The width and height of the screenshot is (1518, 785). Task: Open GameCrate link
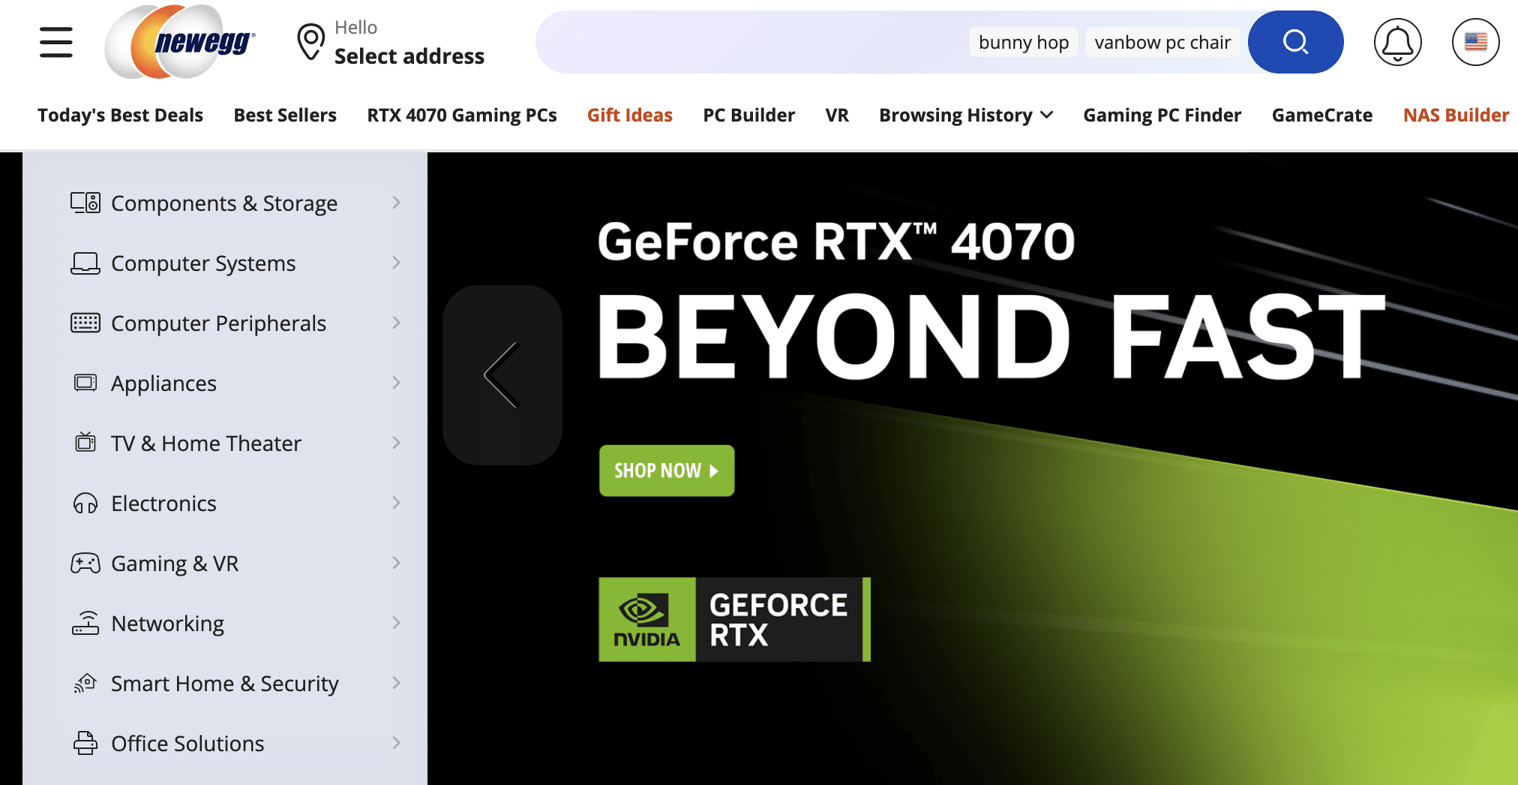(1322, 115)
